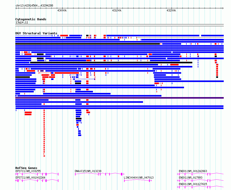Screen dimensions: 231x190
Task: Click the gene model under ENOX1|NM_001127615
Action: [200, 187]
